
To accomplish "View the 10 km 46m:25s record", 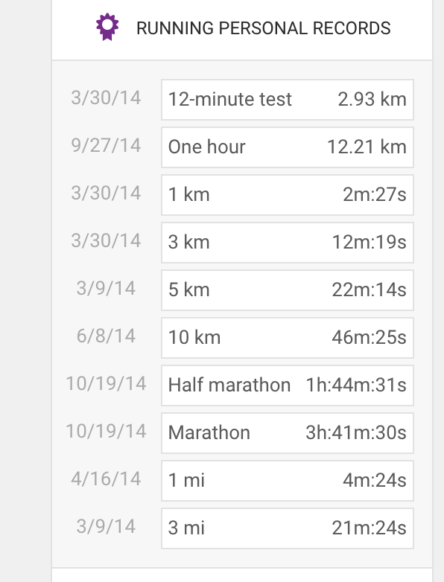I will 288,338.
